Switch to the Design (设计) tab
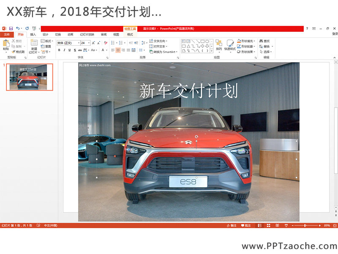 pyautogui.click(x=46, y=35)
